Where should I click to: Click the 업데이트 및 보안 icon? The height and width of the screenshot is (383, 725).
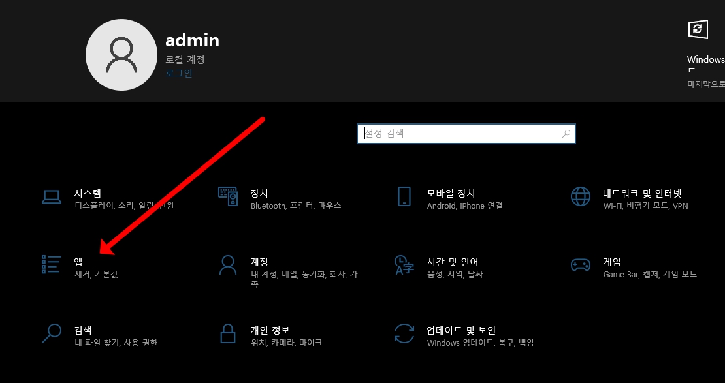pyautogui.click(x=404, y=333)
